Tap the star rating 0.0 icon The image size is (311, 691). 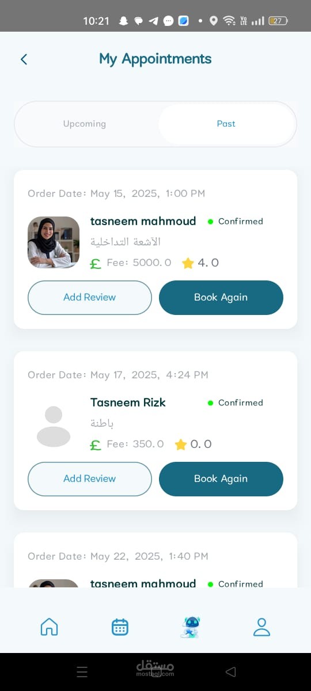click(181, 445)
